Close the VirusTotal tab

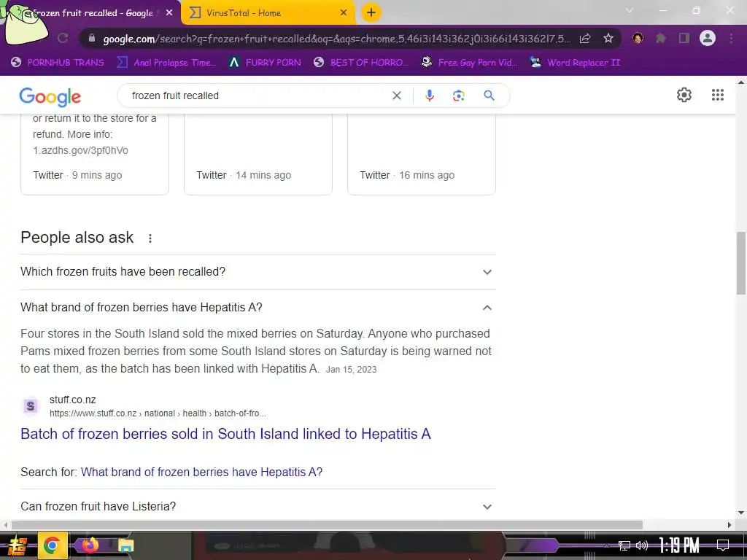point(344,13)
